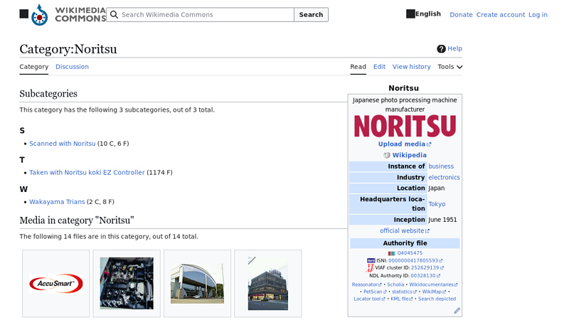Click the Wikidocumentaries link
This screenshot has height=320, width=569.
pos(433,285)
